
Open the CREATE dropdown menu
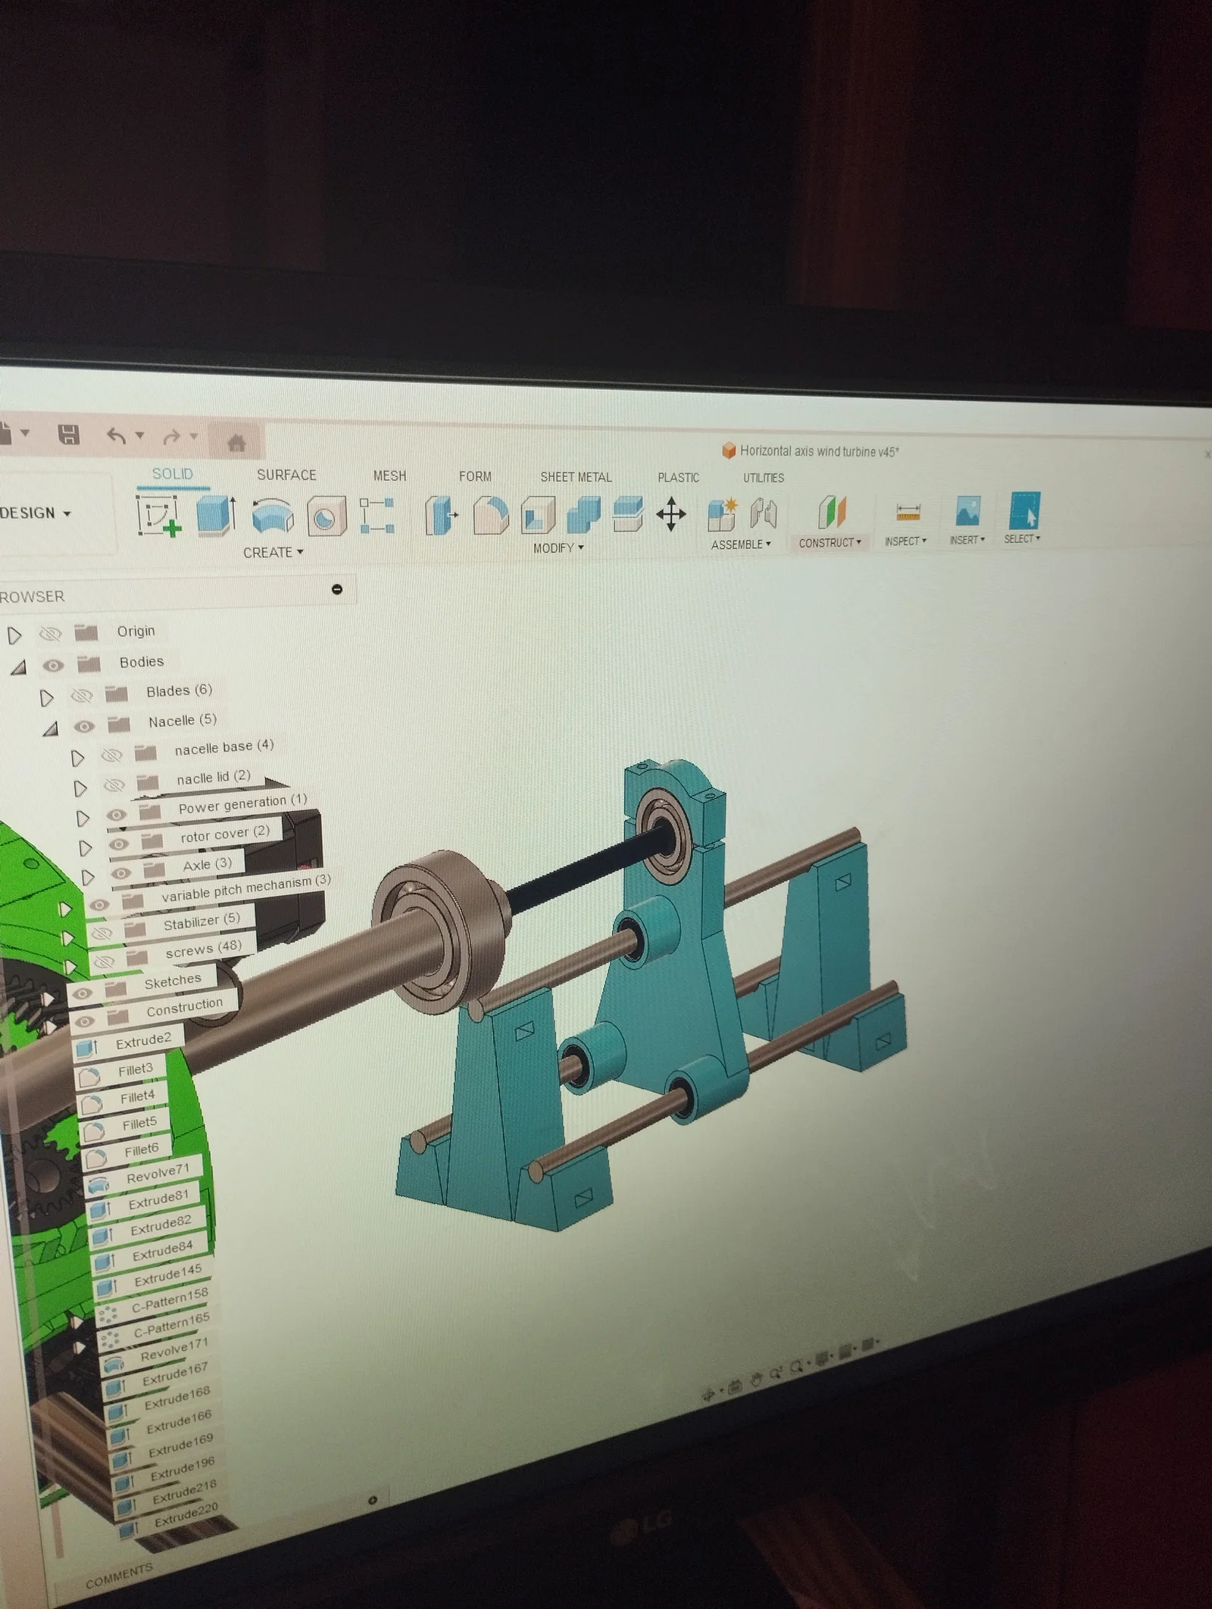coord(273,553)
